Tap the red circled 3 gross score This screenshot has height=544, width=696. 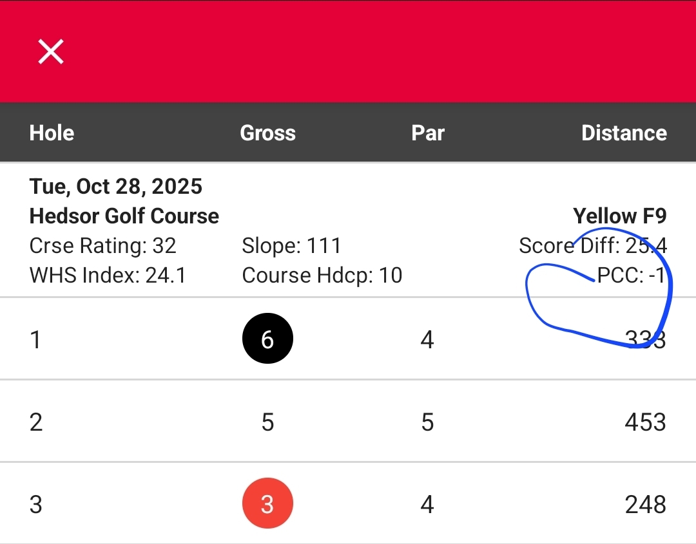click(267, 503)
